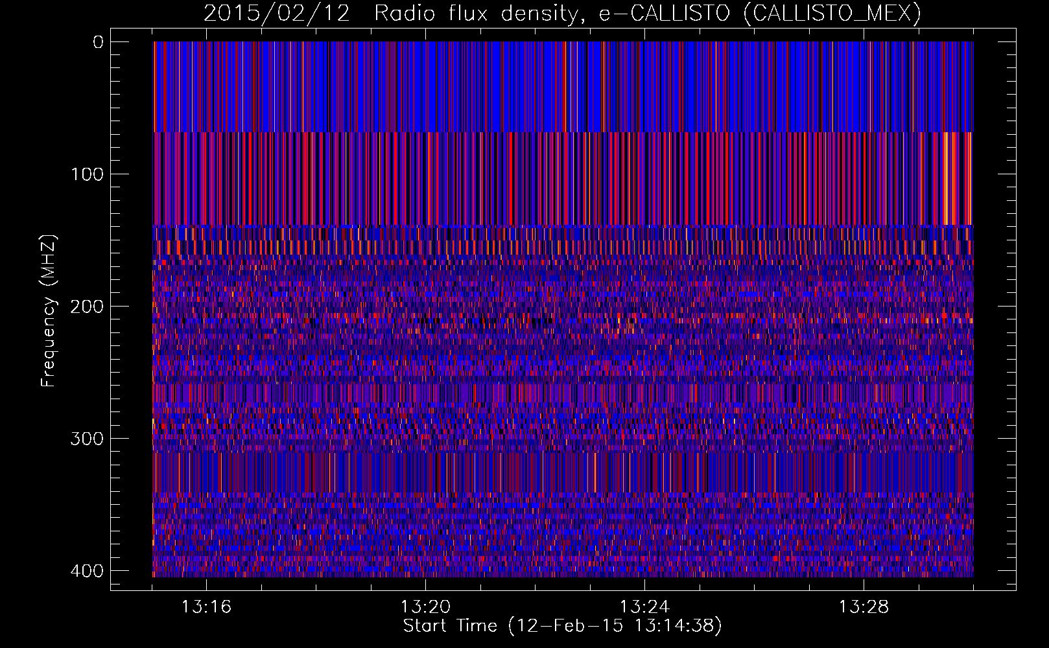Click the plot title mentioning CALLISTO_MEX
Image resolution: width=1049 pixels, height=648 pixels.
(x=562, y=14)
